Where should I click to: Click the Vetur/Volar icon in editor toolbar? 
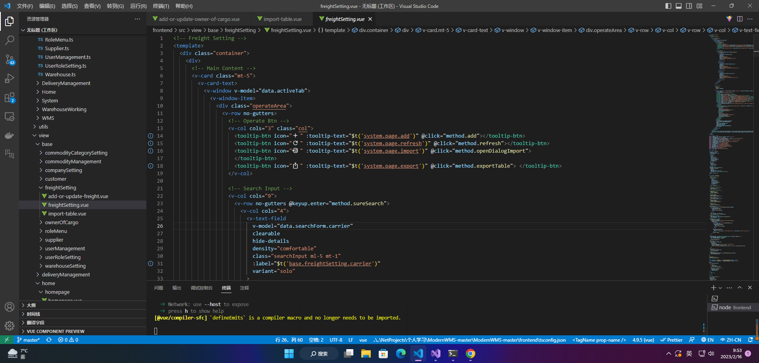729,19
